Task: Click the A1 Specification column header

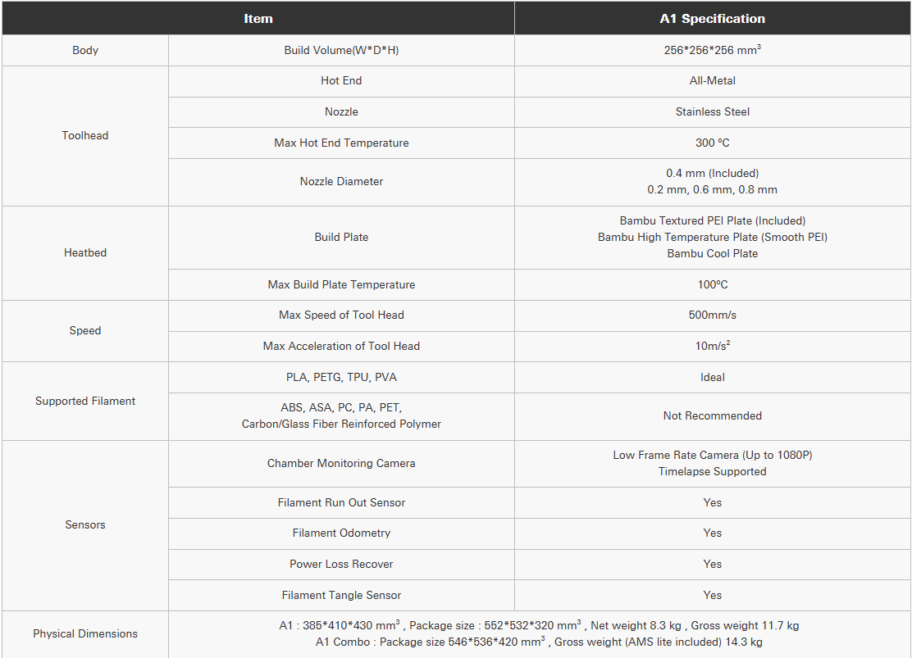Action: click(x=713, y=19)
